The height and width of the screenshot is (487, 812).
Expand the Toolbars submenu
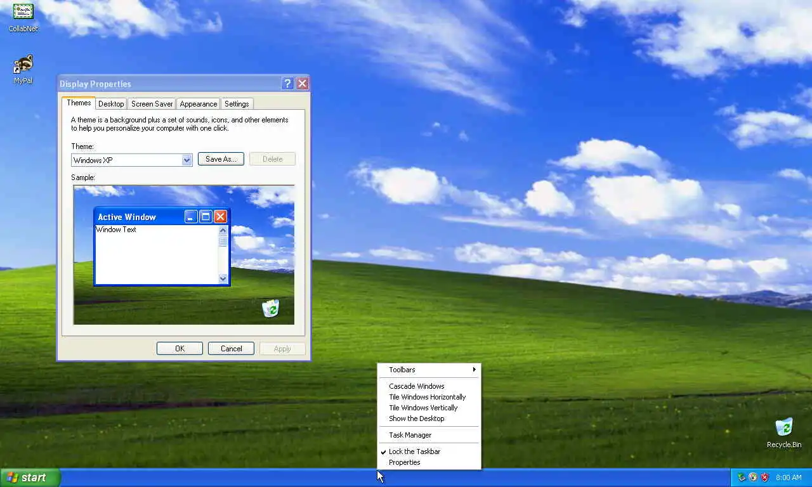(429, 370)
